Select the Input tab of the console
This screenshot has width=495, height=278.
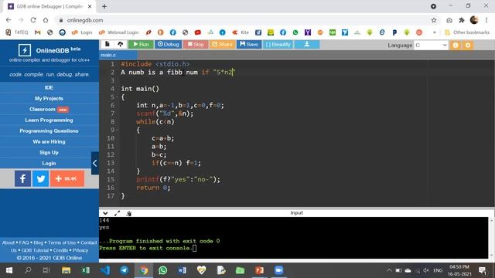pos(296,213)
